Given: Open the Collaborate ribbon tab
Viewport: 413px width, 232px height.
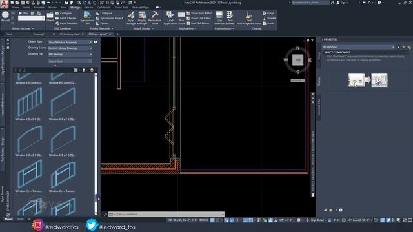Looking at the screenshot, I should [104, 8].
